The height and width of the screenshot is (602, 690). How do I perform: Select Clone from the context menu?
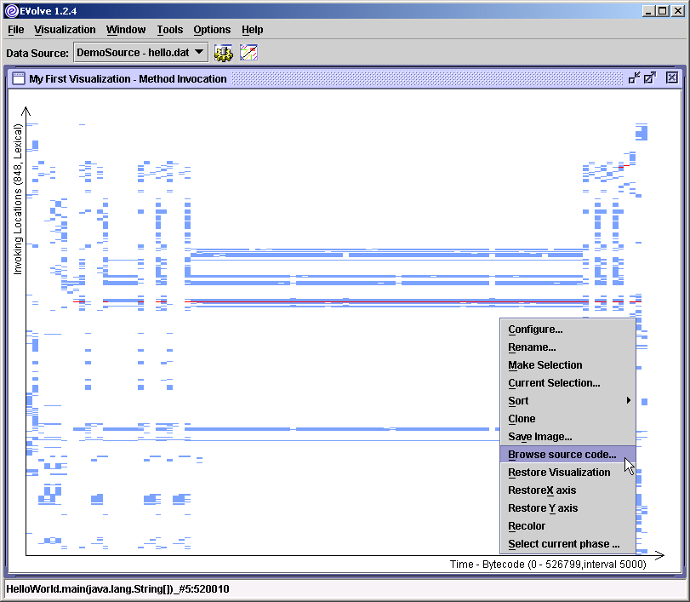(x=567, y=418)
